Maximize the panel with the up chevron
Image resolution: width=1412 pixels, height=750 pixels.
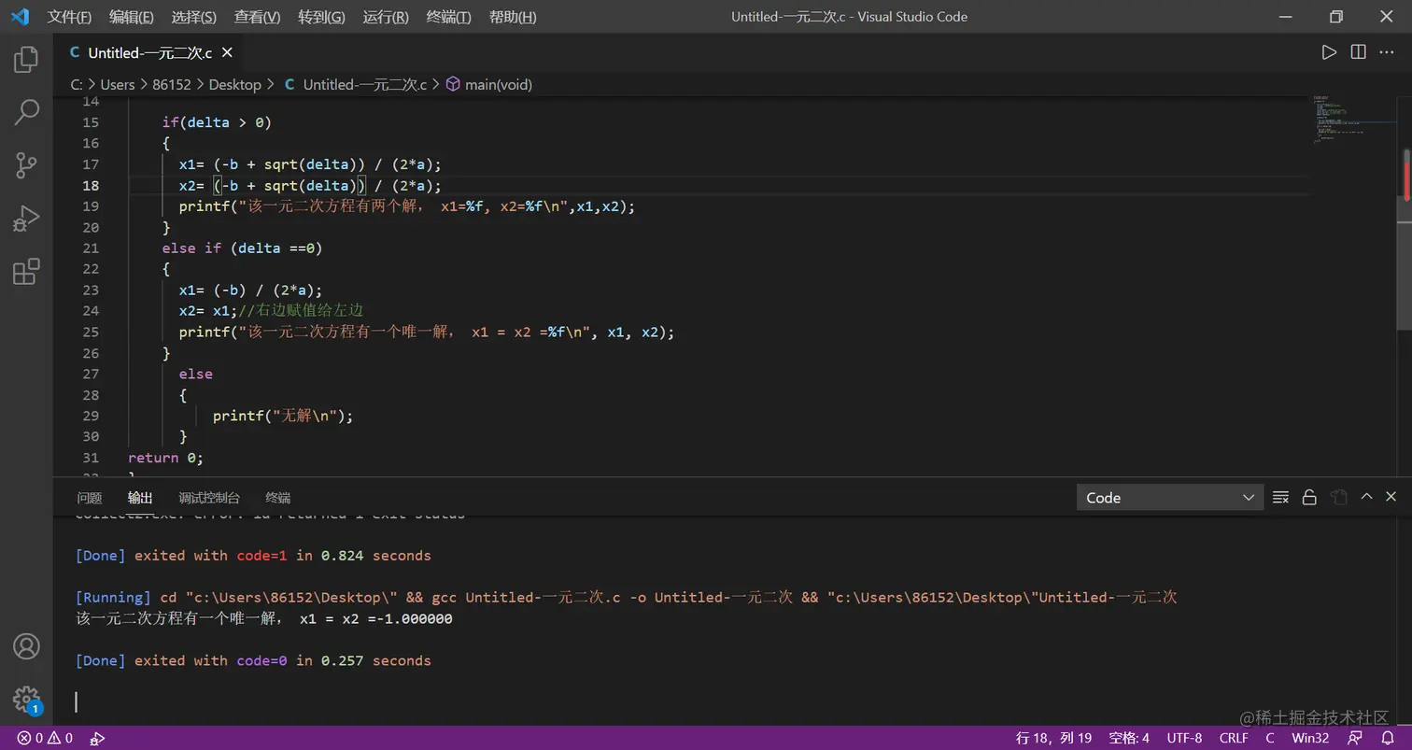tap(1366, 497)
